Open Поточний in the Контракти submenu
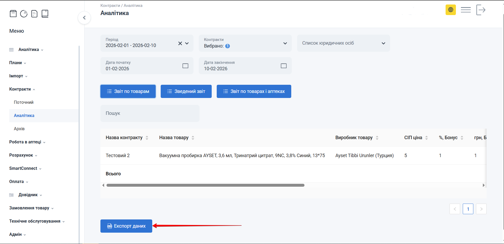 click(x=24, y=102)
